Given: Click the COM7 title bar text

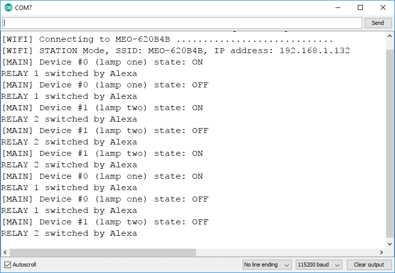Looking at the screenshot, I should pyautogui.click(x=23, y=7).
